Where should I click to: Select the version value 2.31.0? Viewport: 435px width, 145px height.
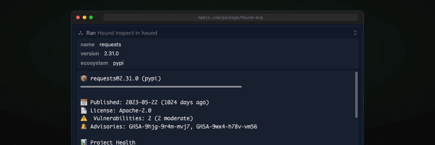(x=111, y=54)
